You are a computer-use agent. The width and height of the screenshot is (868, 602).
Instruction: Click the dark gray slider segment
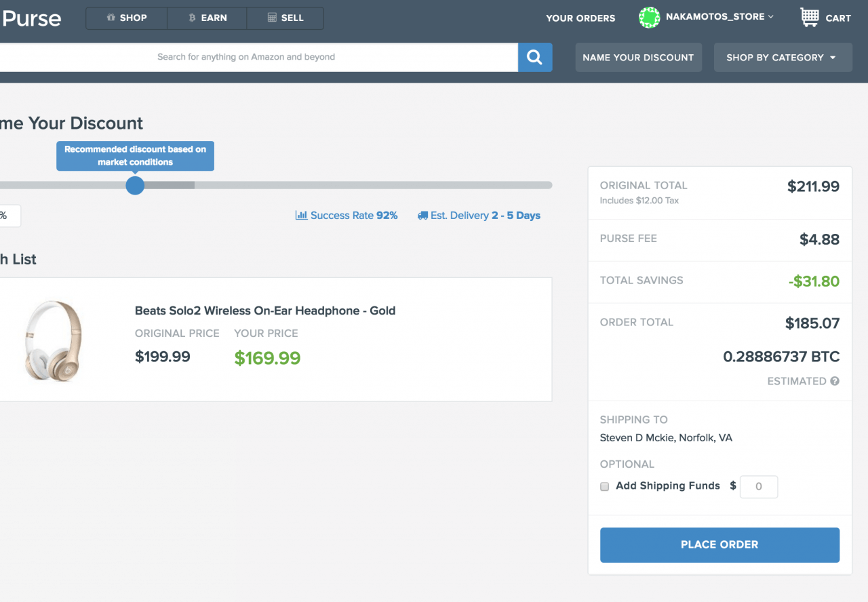(170, 185)
